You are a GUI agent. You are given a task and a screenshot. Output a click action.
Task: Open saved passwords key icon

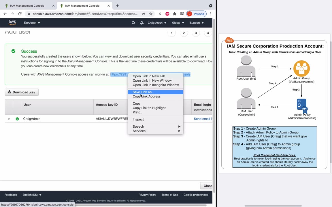coord(143,14)
